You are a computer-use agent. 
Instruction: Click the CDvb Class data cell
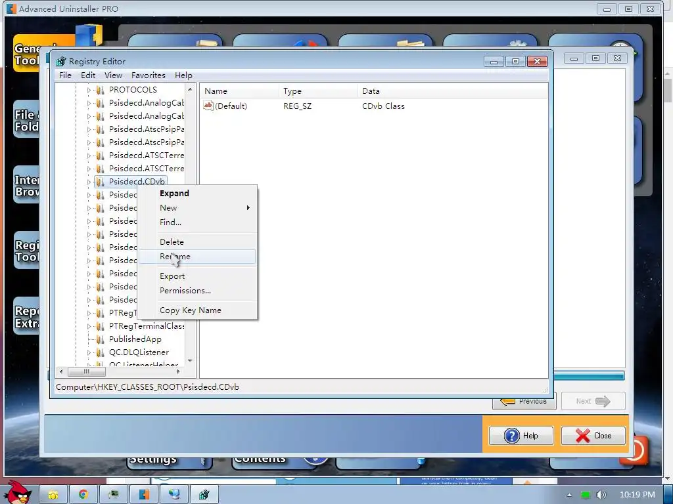pos(383,106)
